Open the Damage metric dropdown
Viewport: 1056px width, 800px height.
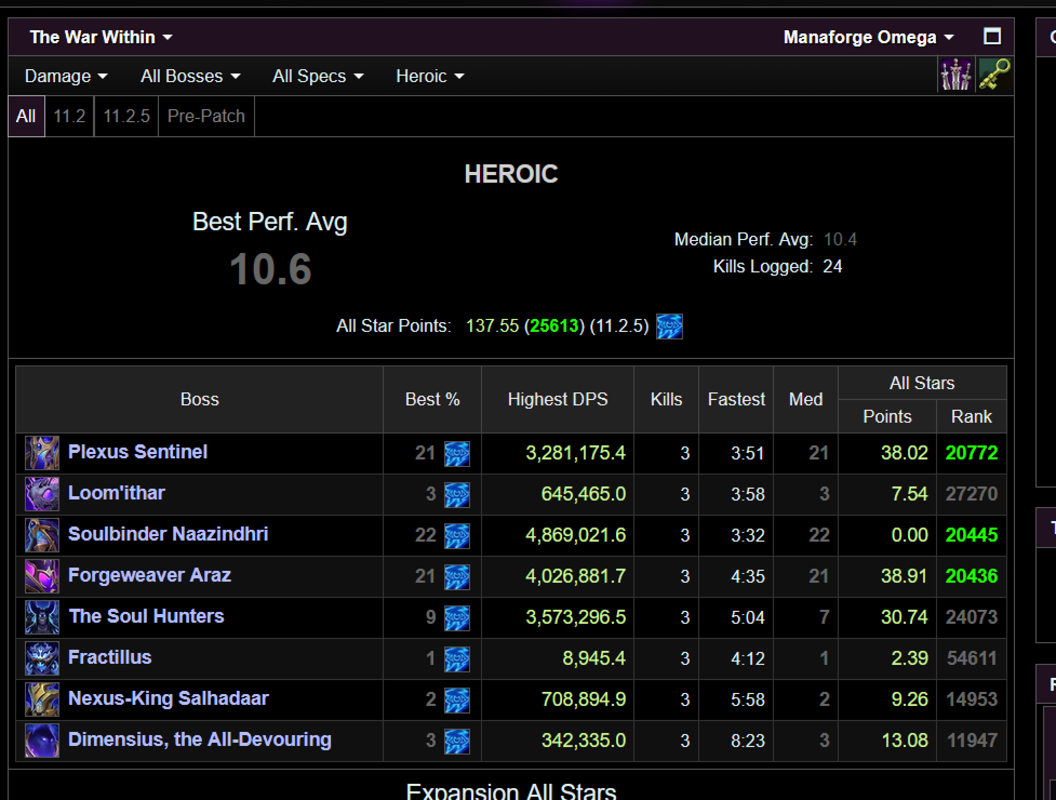(x=66, y=76)
